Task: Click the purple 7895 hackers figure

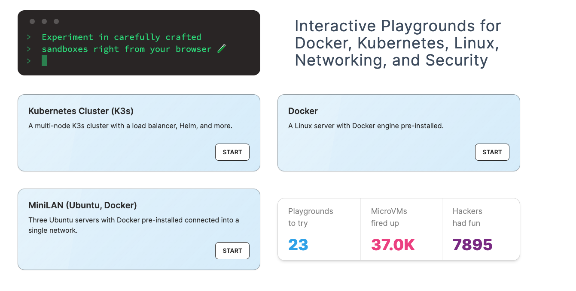Action: pos(472,245)
